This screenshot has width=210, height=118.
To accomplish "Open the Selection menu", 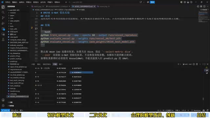I will point(22,2).
